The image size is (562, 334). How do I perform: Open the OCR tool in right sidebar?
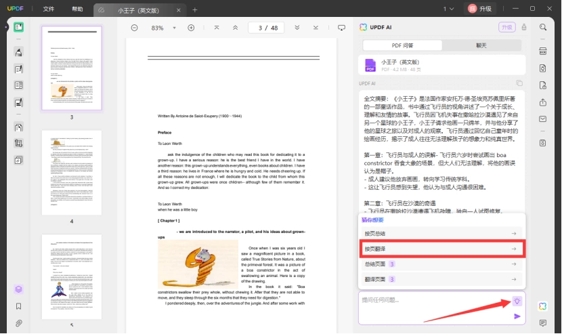point(543,51)
